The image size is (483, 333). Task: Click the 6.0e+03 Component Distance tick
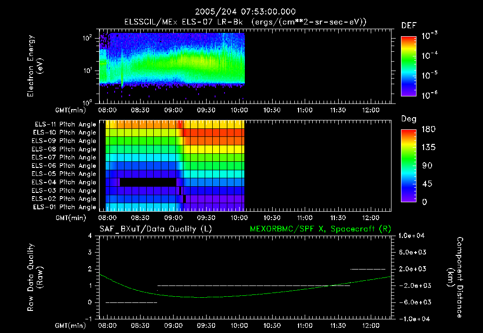coord(413,252)
